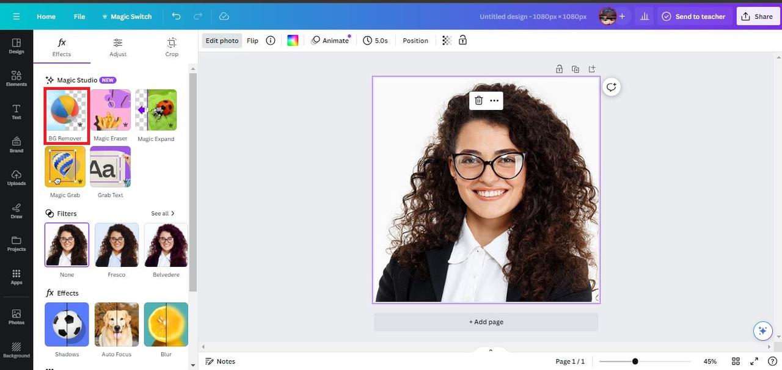Click the Share button
This screenshot has height=370, width=782.
click(757, 16)
